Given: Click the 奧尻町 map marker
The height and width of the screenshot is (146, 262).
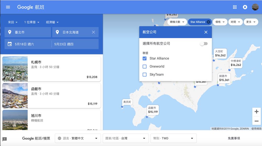Looking at the screenshot, I should [127, 102].
